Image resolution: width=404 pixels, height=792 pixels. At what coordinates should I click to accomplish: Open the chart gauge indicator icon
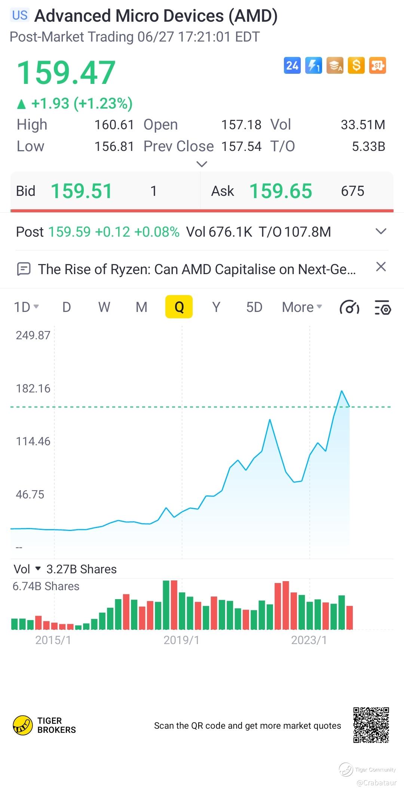pyautogui.click(x=349, y=307)
